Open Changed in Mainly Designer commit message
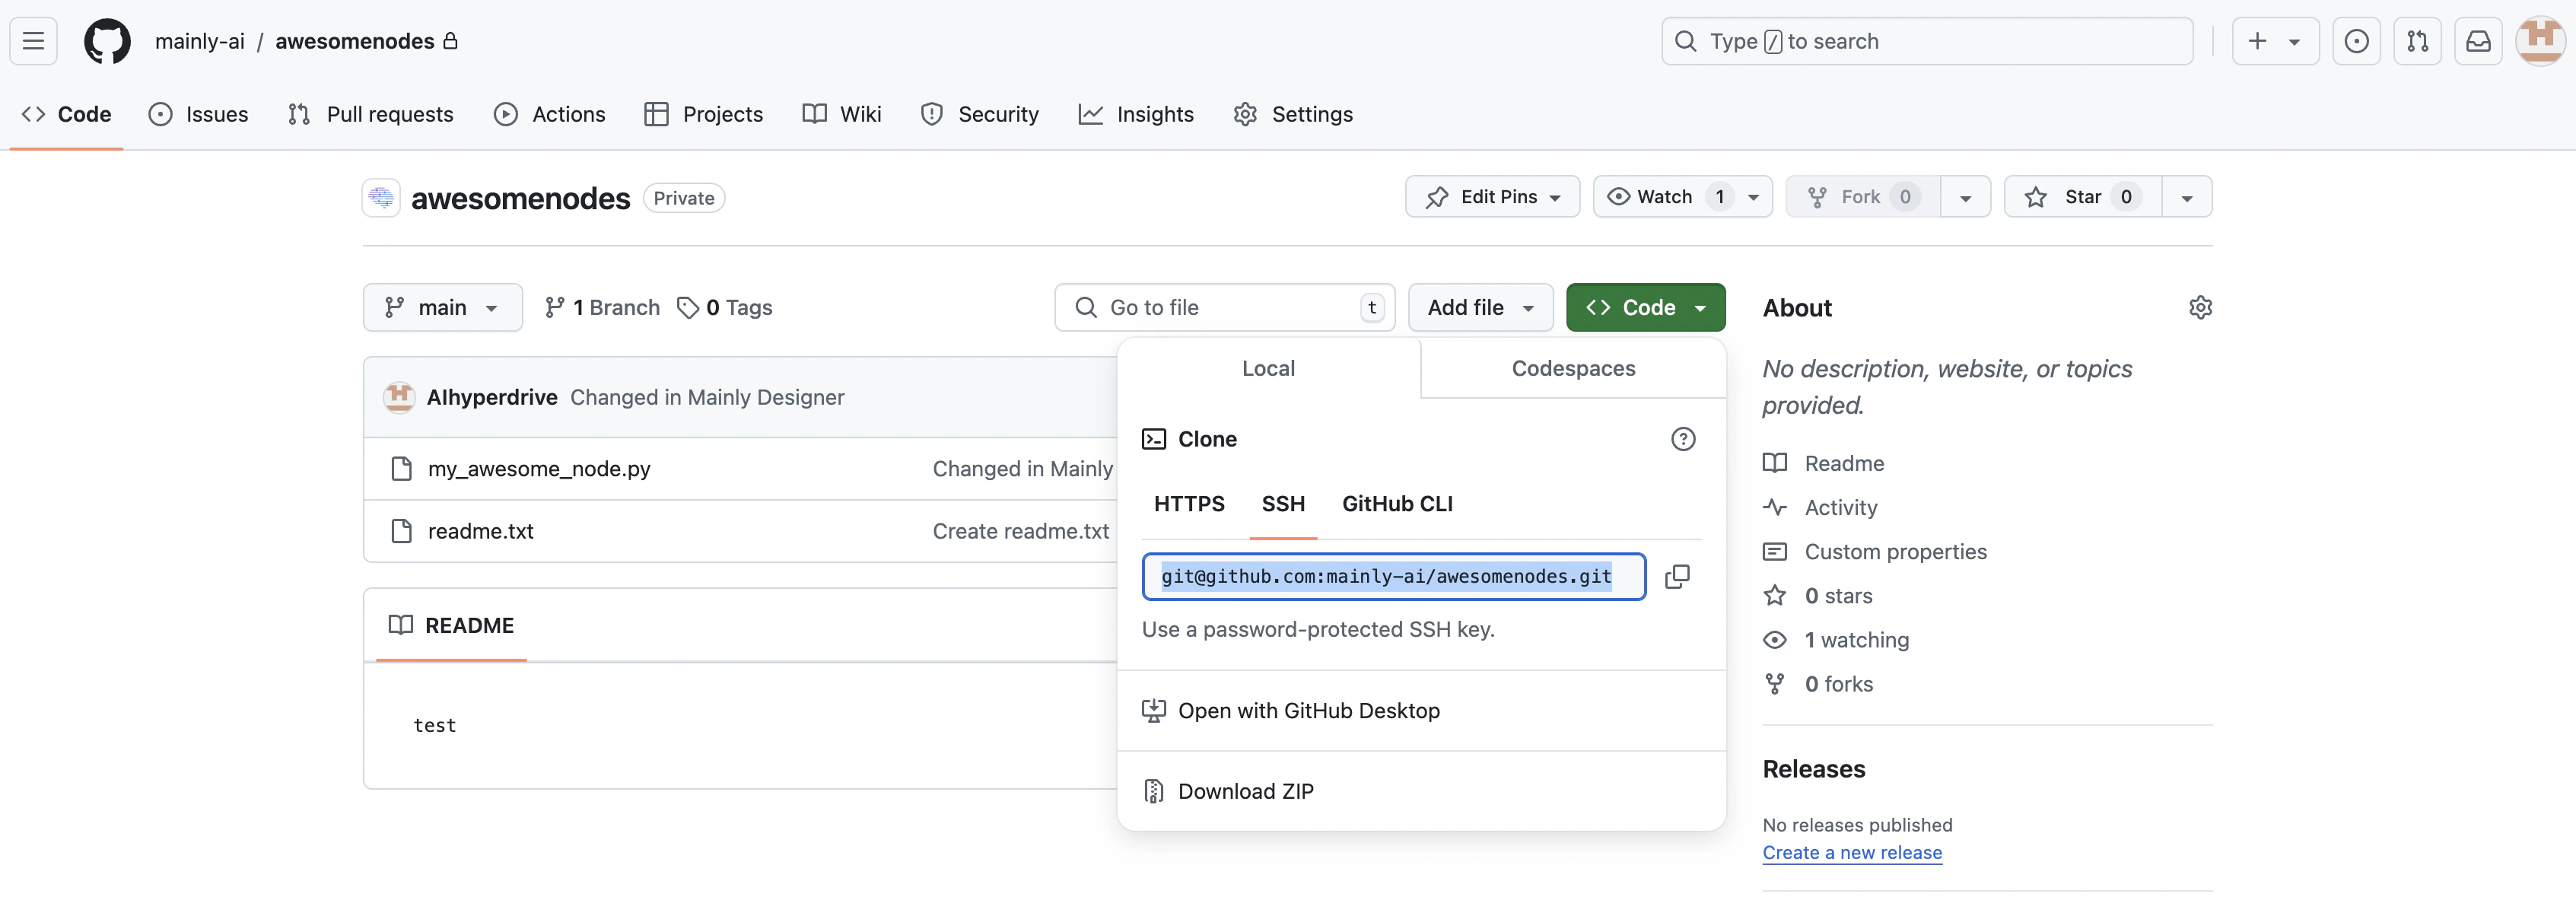The height and width of the screenshot is (916, 2576). [x=707, y=397]
